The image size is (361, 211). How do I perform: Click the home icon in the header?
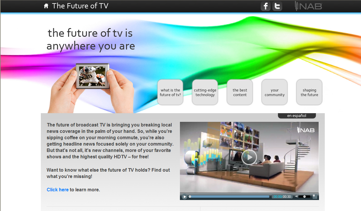click(46, 6)
